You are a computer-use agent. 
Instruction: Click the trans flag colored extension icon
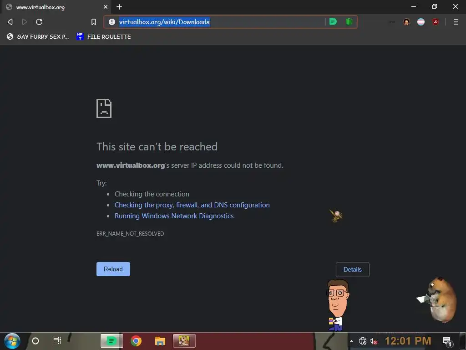pyautogui.click(x=421, y=22)
